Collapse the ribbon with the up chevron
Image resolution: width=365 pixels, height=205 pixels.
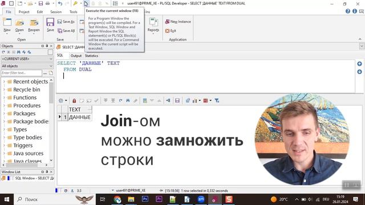click(360, 39)
